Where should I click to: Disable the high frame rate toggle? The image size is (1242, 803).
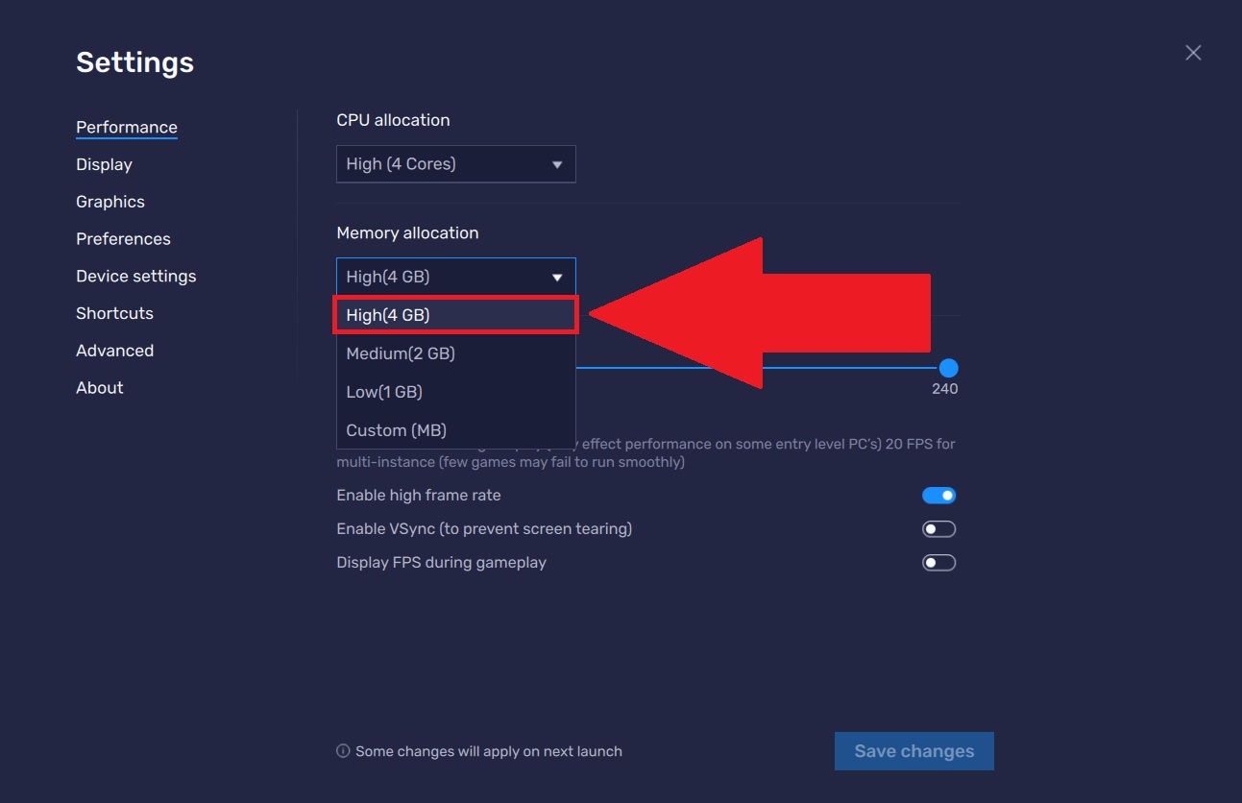pos(938,496)
